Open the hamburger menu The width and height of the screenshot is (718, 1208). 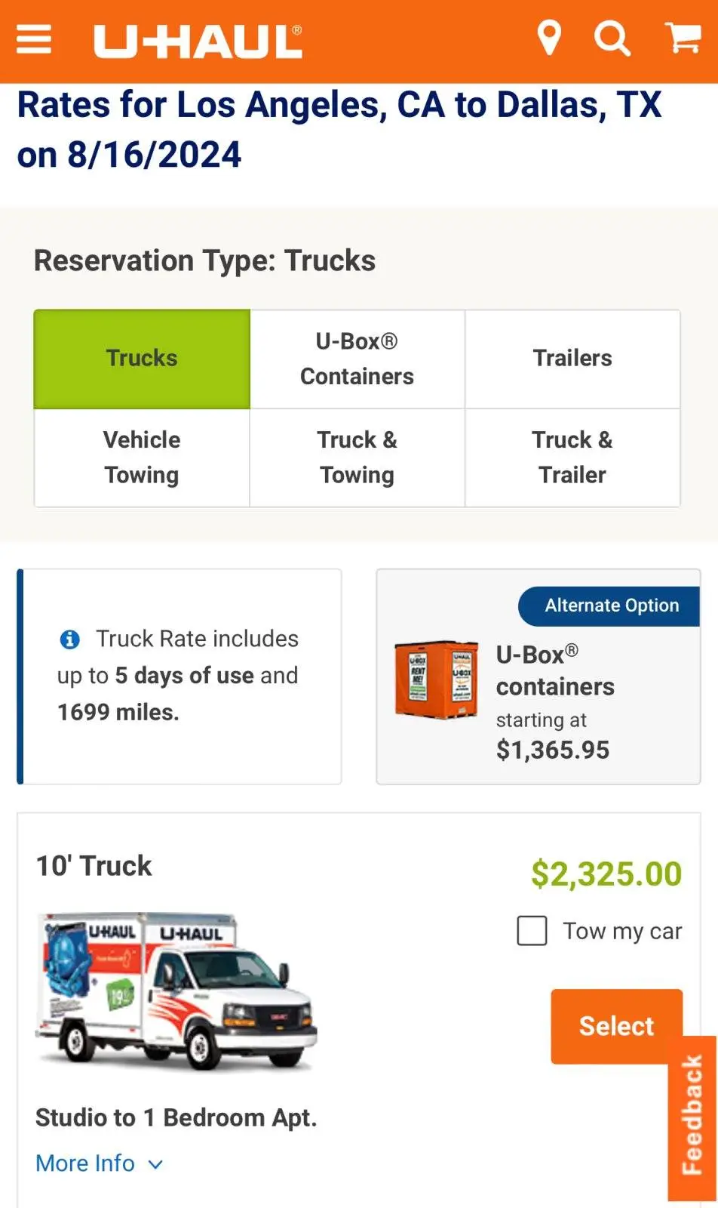pos(34,39)
